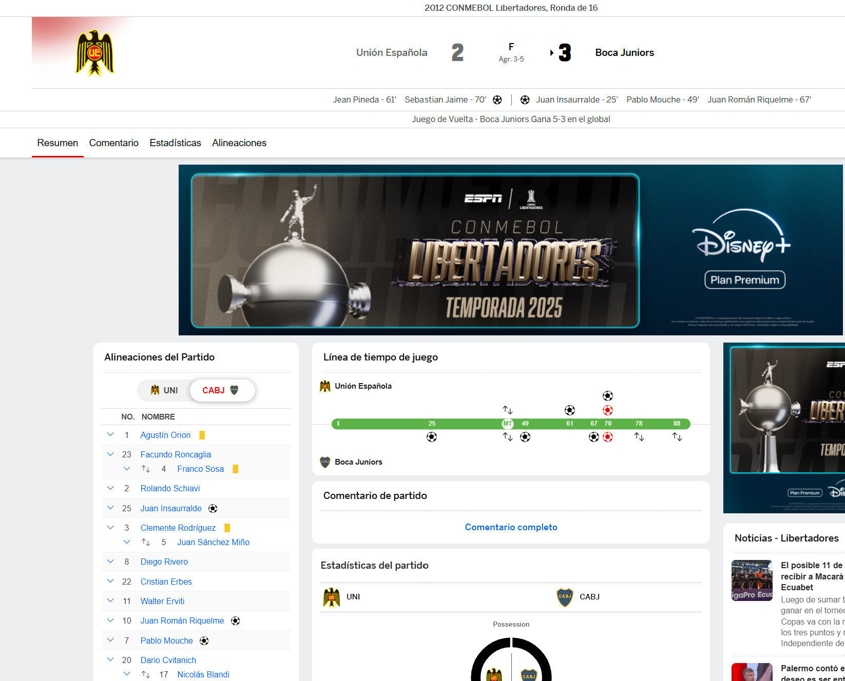Click halftime substitution arrows above MT marker
This screenshot has width=845, height=681.
[x=508, y=410]
